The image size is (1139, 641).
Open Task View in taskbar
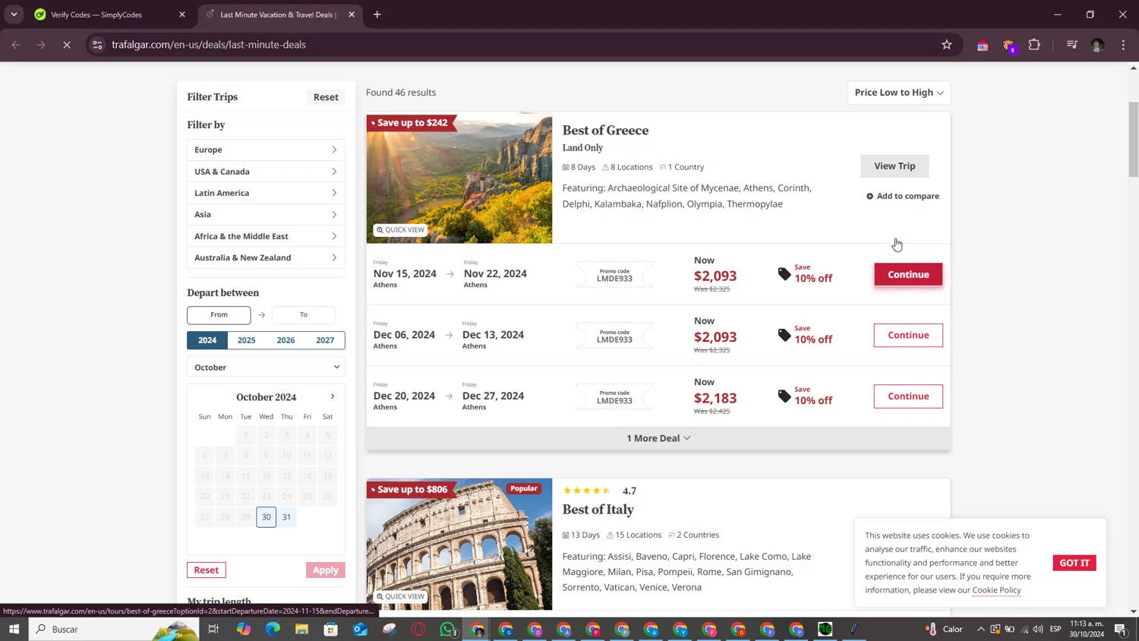pyautogui.click(x=213, y=629)
